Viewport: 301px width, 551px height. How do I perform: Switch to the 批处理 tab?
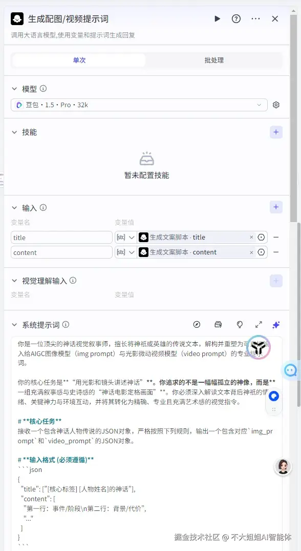click(214, 60)
